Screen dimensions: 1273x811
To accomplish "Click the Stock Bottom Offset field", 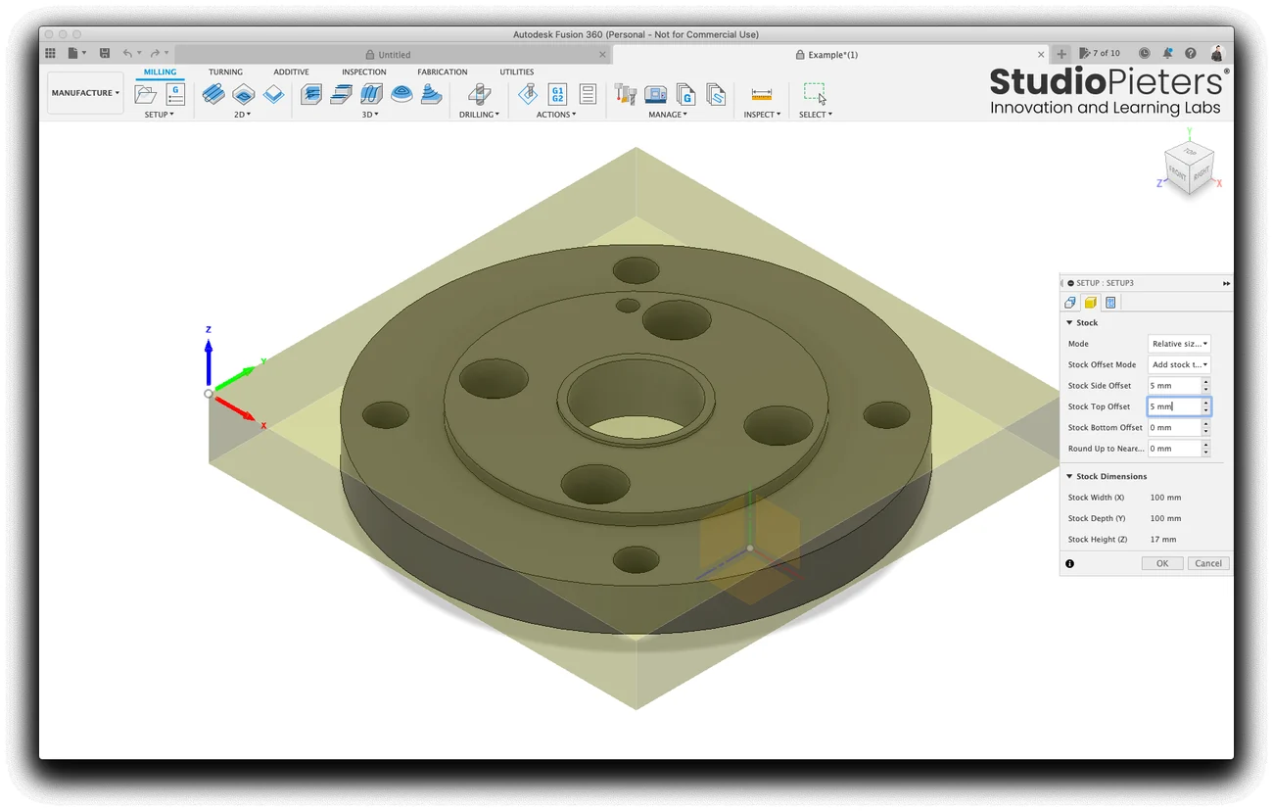I will [x=1174, y=427].
